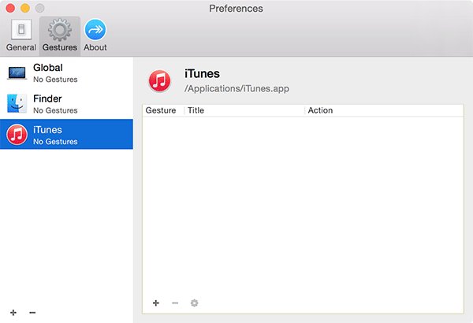Viewport: 473px width, 323px height.
Task: Click the empty gesture table area
Action: (303, 205)
